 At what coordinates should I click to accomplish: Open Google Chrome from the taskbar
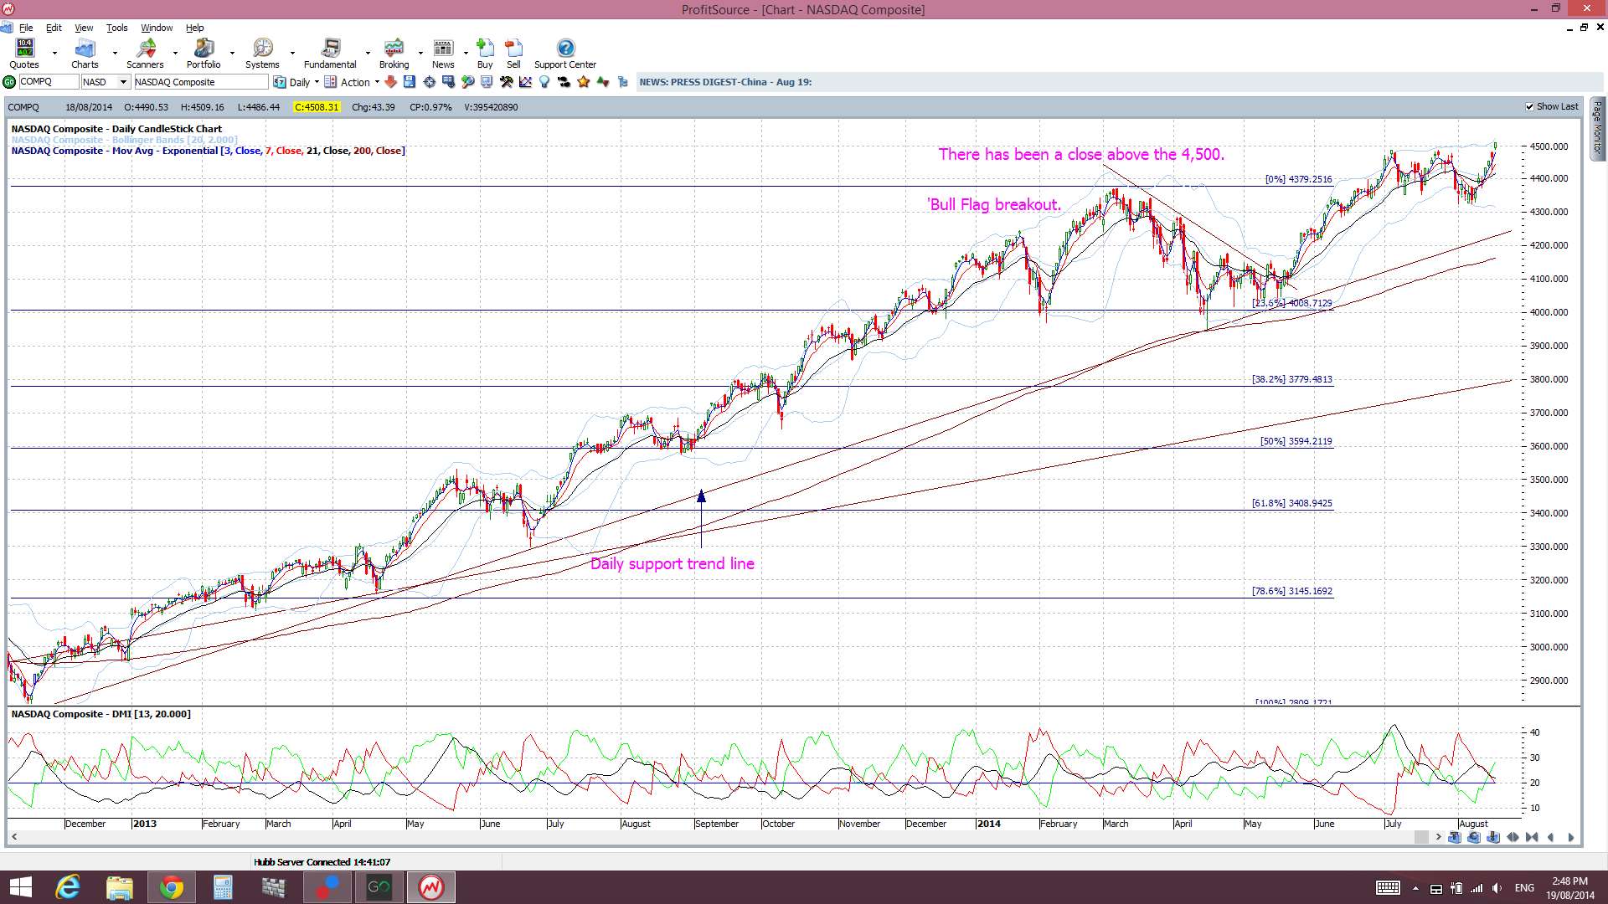[x=172, y=887]
